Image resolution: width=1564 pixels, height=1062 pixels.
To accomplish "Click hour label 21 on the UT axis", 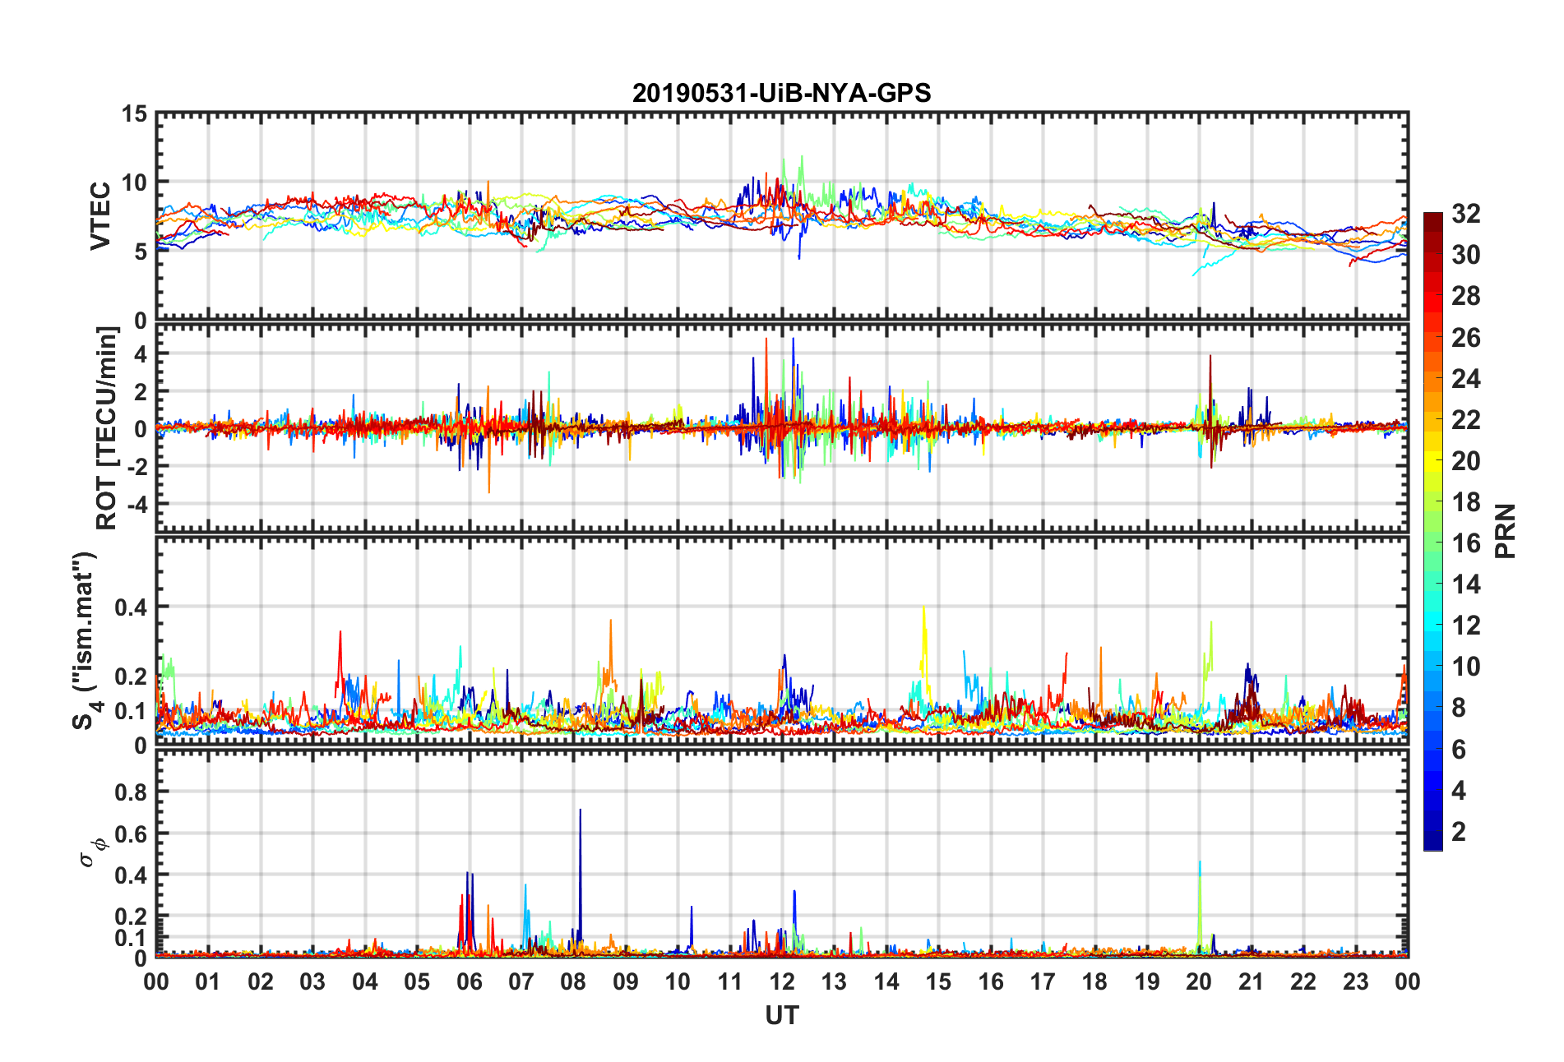I will pos(1252,981).
